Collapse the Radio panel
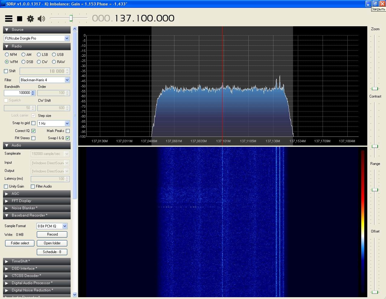This screenshot has width=386, height=299. click(x=37, y=46)
